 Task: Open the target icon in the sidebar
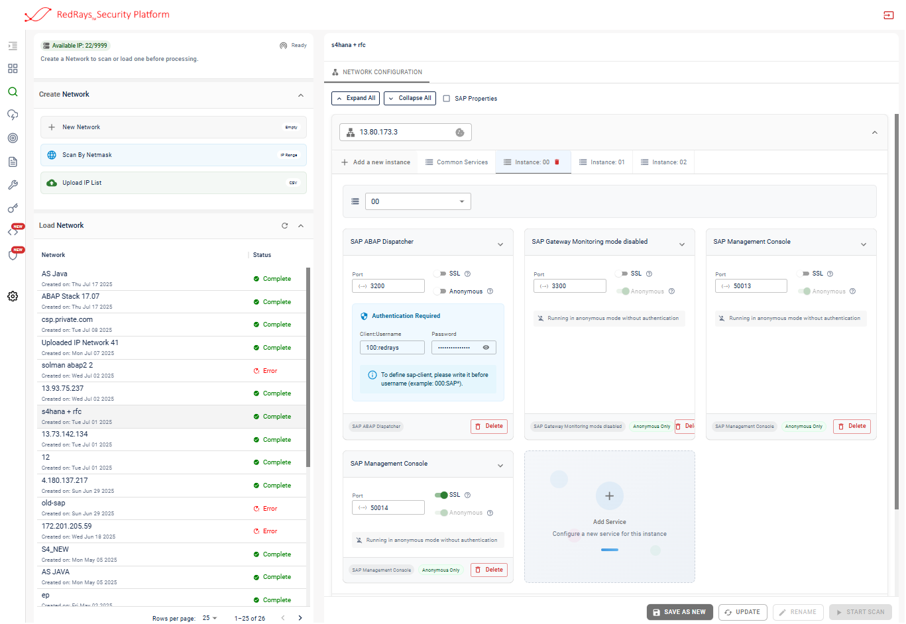13,138
